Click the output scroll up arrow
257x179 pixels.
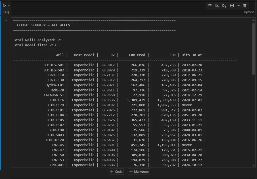(253, 20)
